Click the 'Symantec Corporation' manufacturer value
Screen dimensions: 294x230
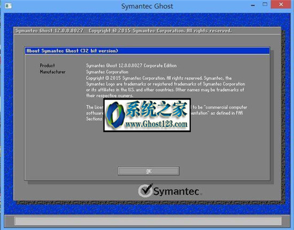pos(107,72)
